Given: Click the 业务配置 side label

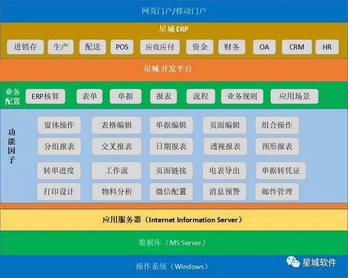Looking at the screenshot, I should click(x=13, y=97).
